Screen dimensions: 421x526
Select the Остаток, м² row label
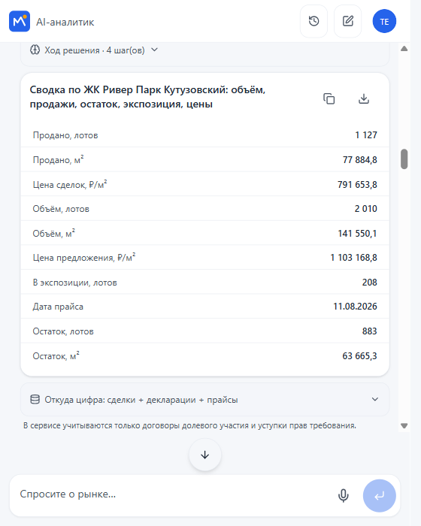click(x=56, y=355)
